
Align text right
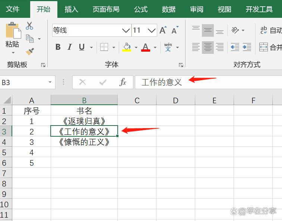pyautogui.click(x=220, y=47)
